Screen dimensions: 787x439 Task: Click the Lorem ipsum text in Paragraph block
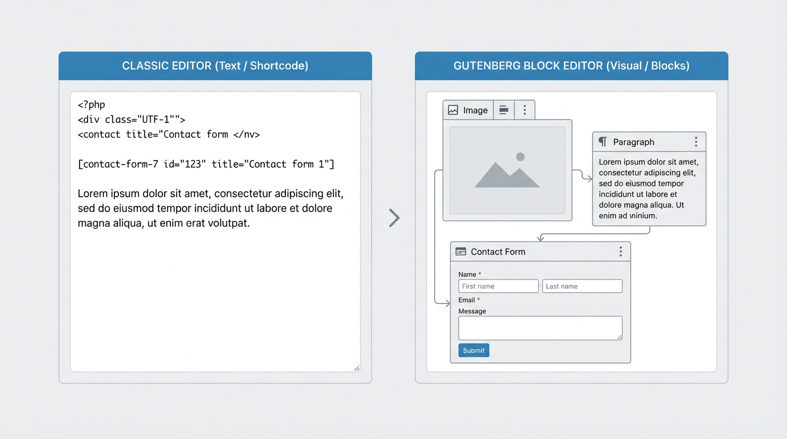[648, 189]
